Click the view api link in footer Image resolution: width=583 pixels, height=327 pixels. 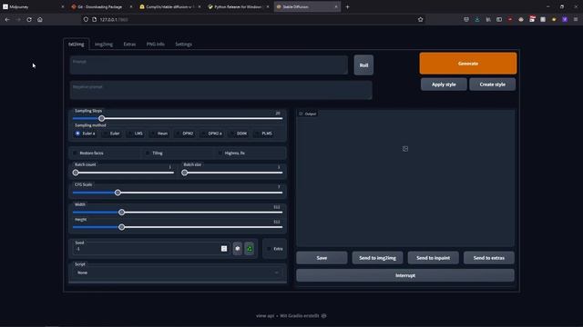265,316
